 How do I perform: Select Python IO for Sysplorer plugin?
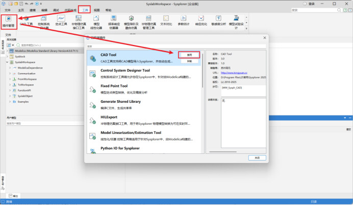coord(144,149)
